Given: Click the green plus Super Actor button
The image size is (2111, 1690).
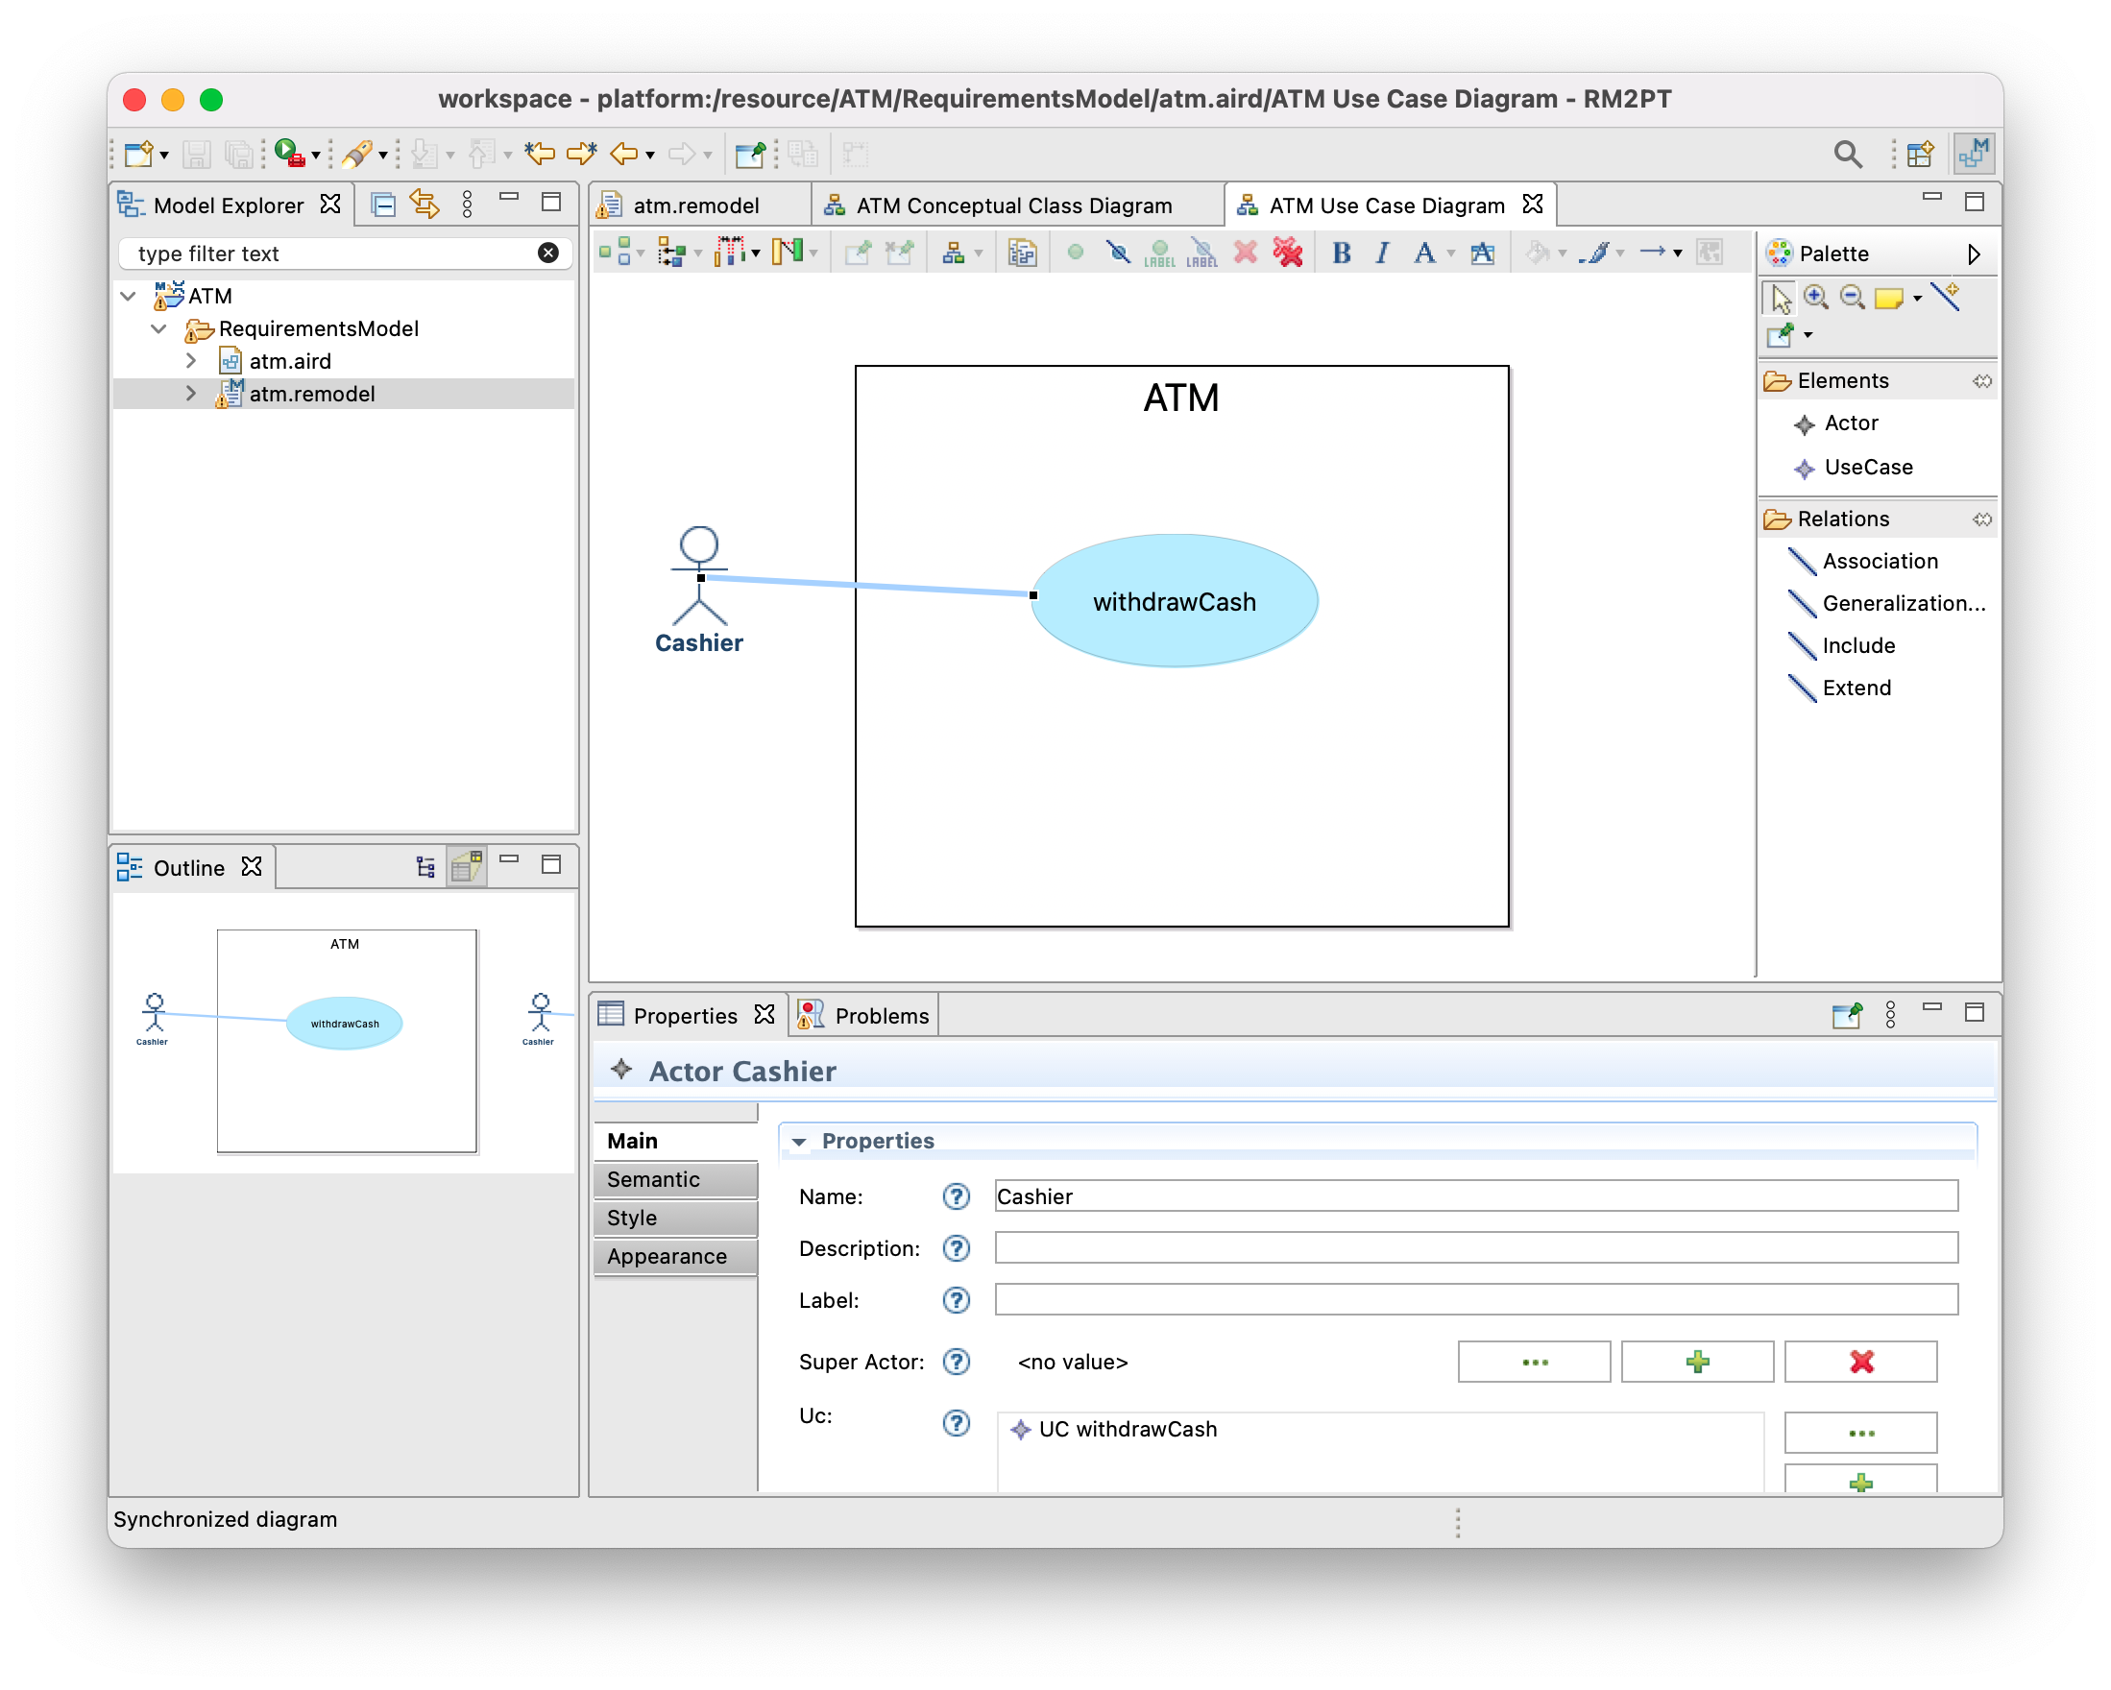Looking at the screenshot, I should pos(1697,1362).
